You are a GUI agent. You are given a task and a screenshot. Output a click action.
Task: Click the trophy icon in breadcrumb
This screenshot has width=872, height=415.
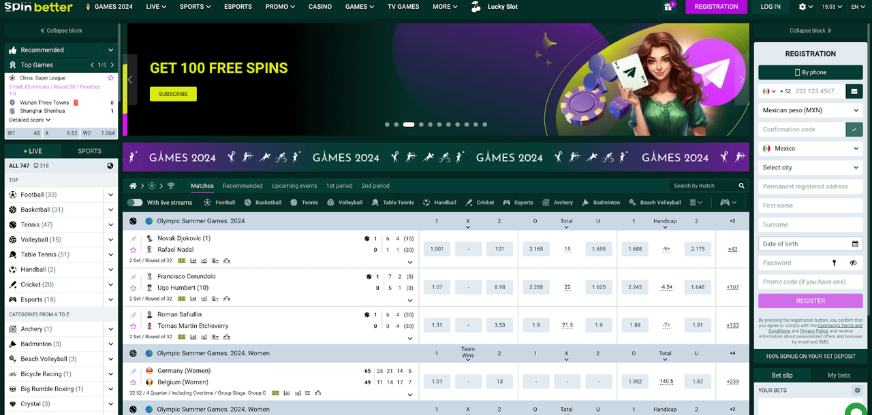coord(171,186)
